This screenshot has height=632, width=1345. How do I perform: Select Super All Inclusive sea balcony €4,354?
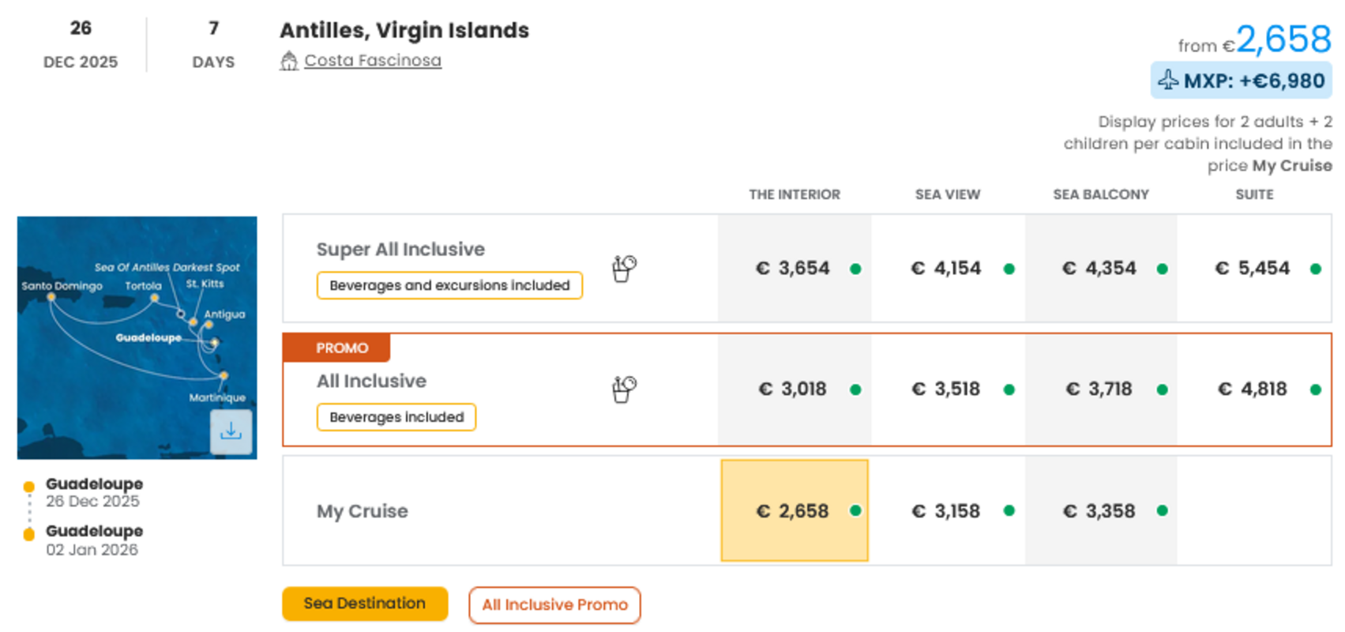click(1099, 269)
